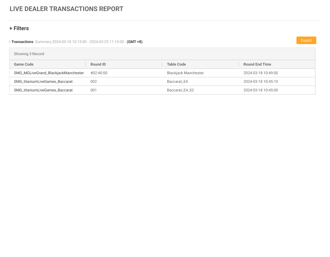The image size is (330, 257).
Task: Click round end time 2024-03-18 10:49:00
Action: click(x=260, y=73)
